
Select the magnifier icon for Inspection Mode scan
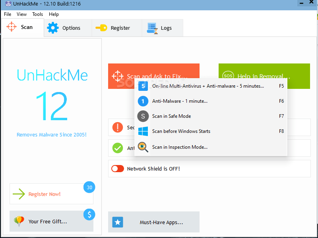pos(143,147)
